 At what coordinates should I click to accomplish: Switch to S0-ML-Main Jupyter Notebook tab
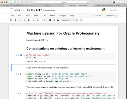point(79,6)
